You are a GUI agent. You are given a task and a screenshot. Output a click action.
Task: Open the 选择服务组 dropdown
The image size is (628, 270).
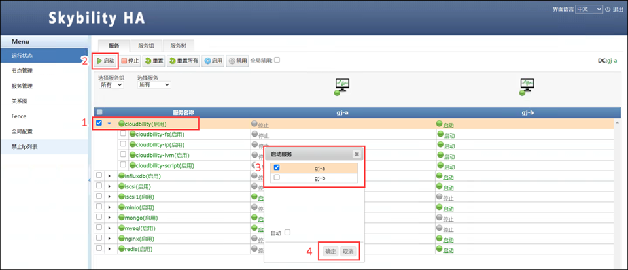pos(112,85)
